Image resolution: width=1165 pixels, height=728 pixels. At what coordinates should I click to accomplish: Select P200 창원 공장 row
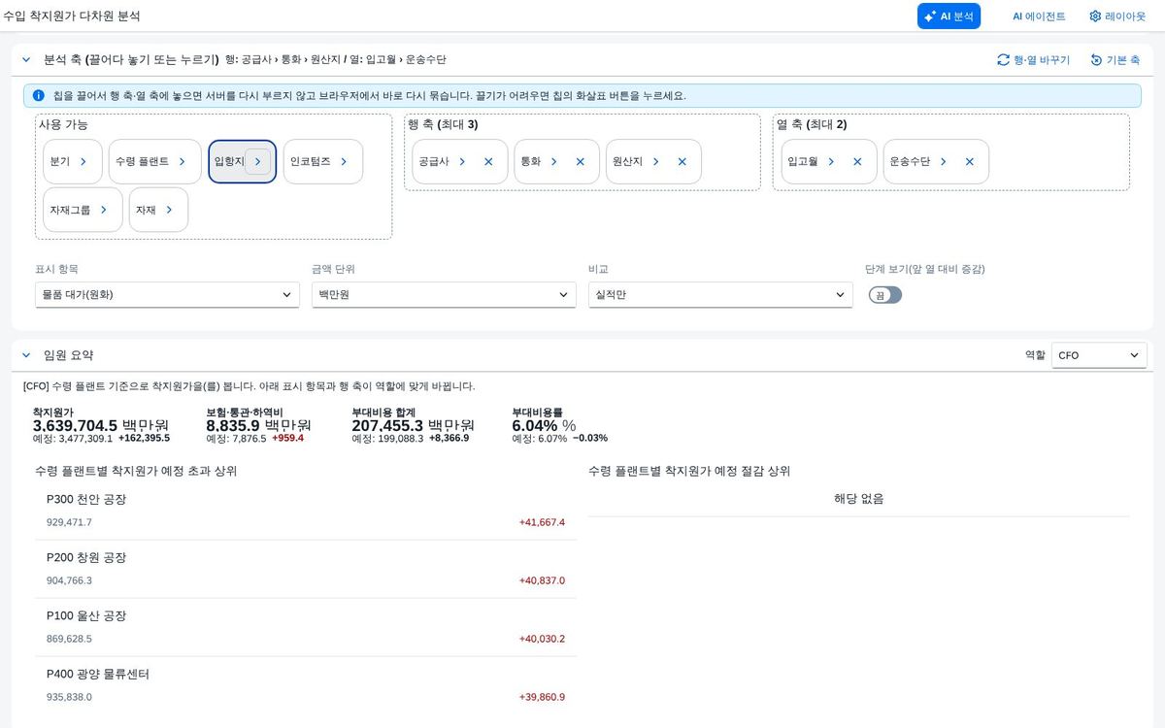(306, 569)
